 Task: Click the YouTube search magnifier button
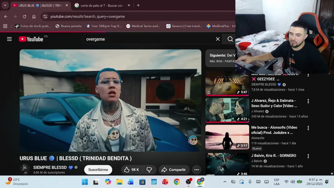[x=230, y=39]
